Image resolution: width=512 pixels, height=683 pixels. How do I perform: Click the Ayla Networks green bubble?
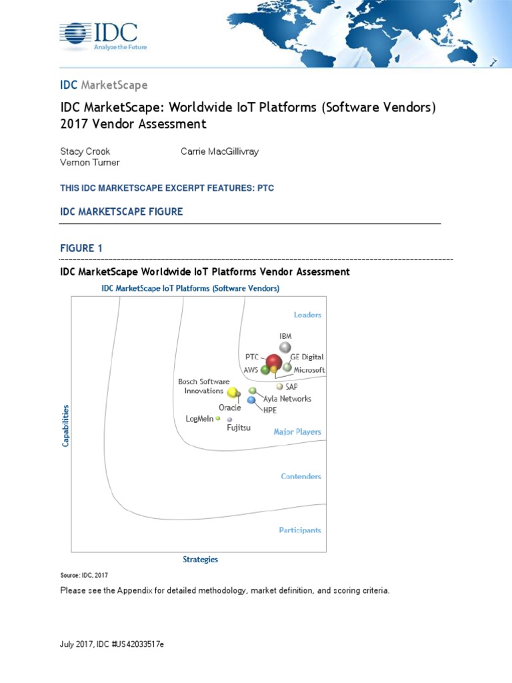pyautogui.click(x=252, y=391)
